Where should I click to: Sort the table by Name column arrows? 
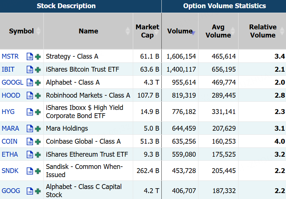point(128,31)
